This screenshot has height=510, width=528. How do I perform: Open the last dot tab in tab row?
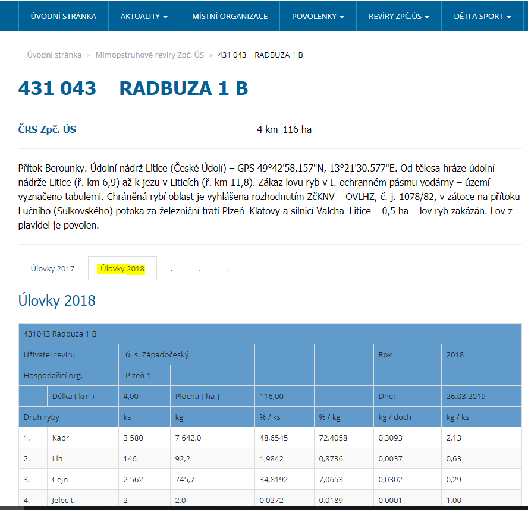coord(228,270)
